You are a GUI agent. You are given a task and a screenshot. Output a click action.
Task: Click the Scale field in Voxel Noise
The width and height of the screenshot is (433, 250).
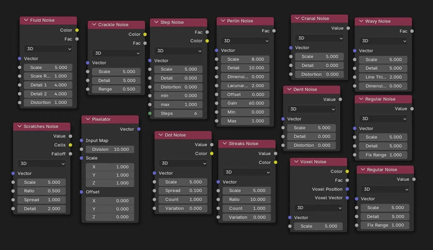click(x=319, y=226)
